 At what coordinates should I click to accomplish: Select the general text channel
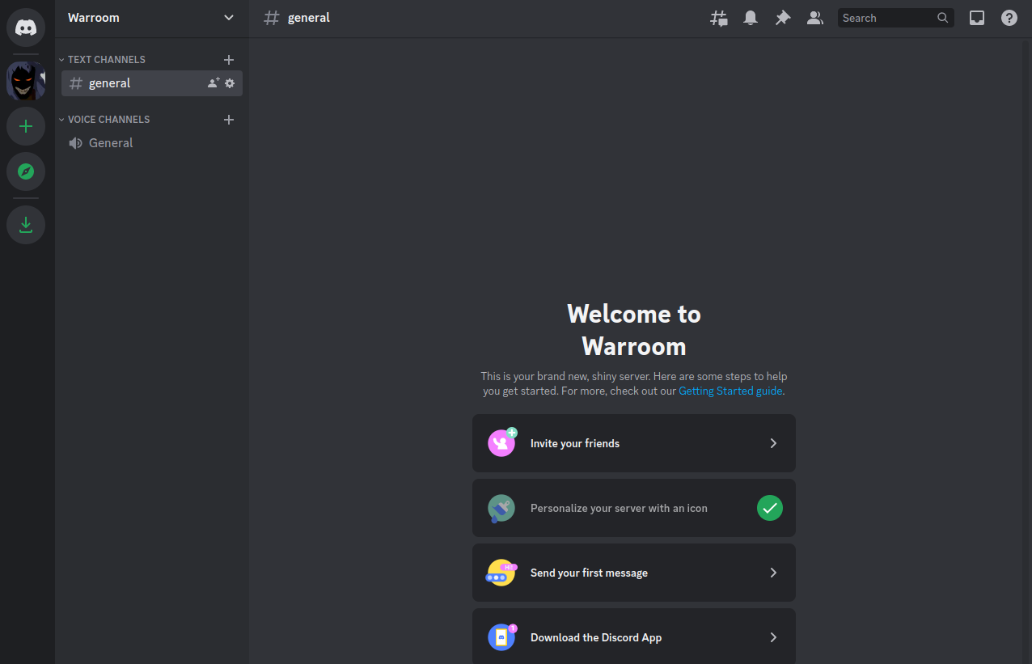152,83
